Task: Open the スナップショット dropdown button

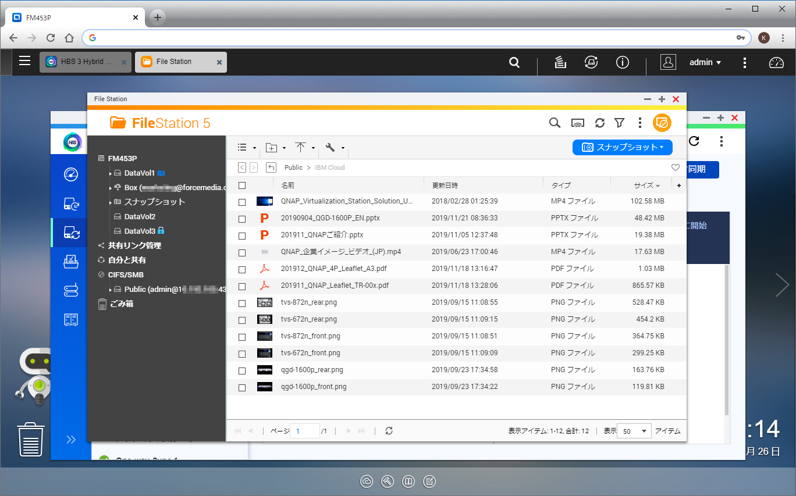Action: (x=622, y=147)
